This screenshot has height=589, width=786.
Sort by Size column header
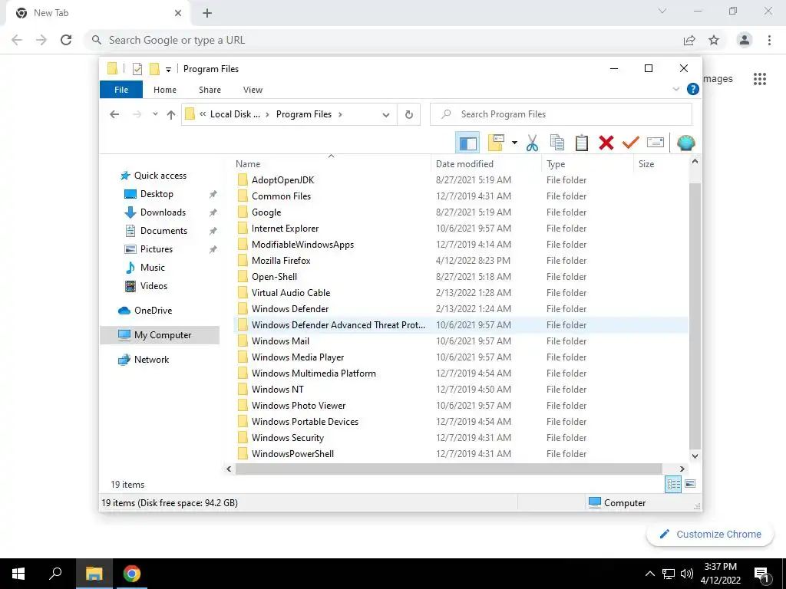tap(661, 164)
